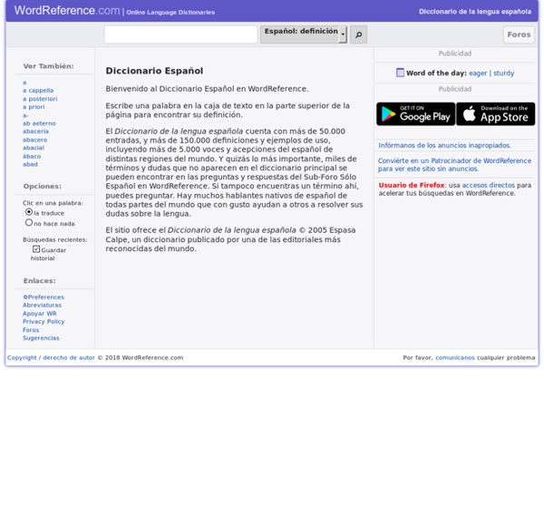The height and width of the screenshot is (515, 544).
Task: Click the magnifying glass search button
Action: click(x=358, y=35)
